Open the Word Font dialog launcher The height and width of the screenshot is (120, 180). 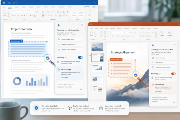[39, 19]
